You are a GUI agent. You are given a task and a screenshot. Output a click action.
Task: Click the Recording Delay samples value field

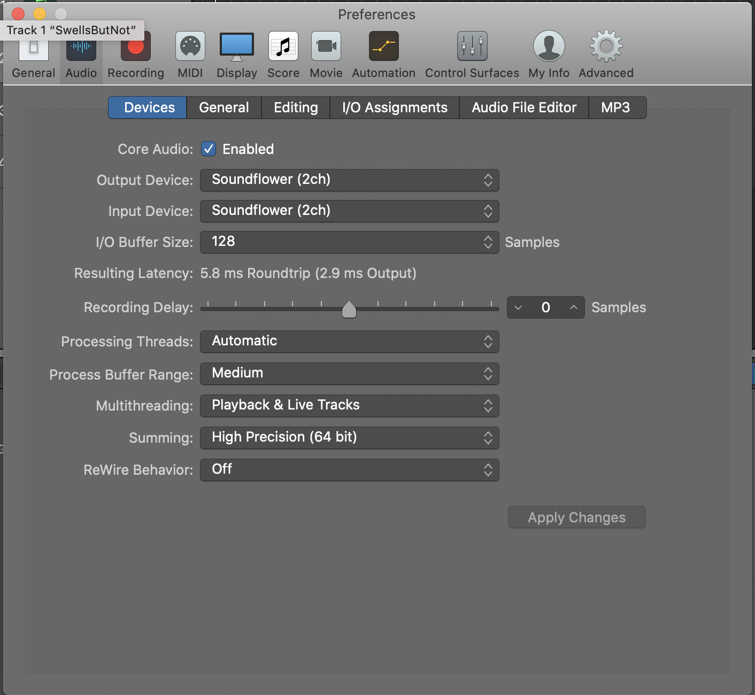coord(546,307)
